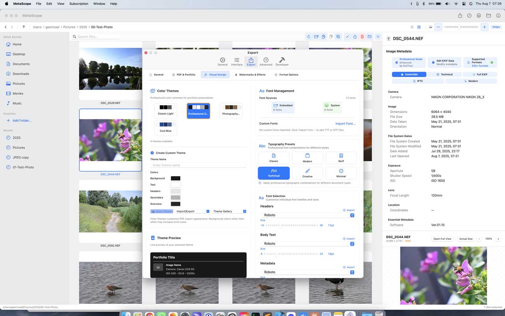The image size is (505, 316).
Task: Click the circle-slash icon in title bar
Action: (469, 15)
